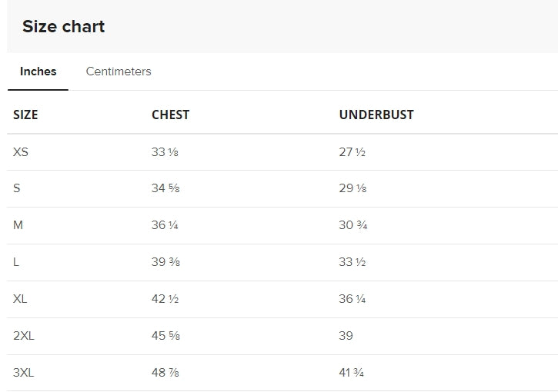
Task: Select the Inches tab
Action: [38, 71]
